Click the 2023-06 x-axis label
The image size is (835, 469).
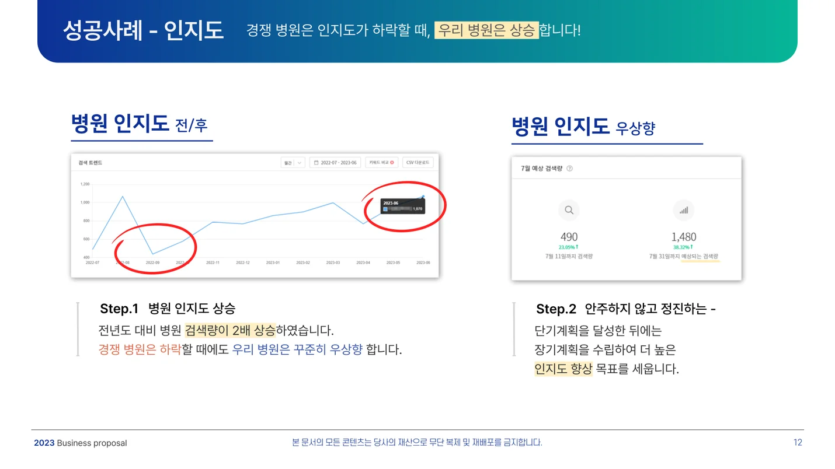tap(423, 263)
